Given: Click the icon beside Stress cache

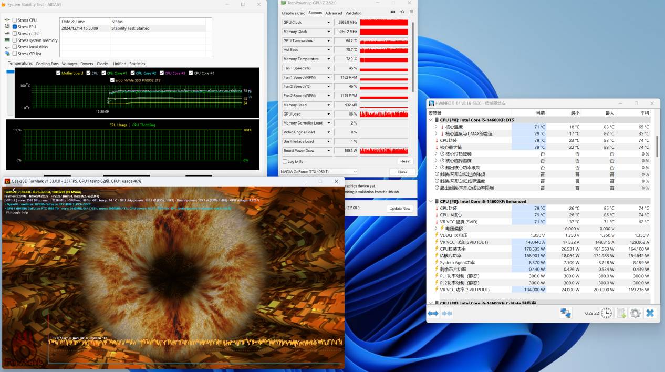Looking at the screenshot, I should point(7,34).
